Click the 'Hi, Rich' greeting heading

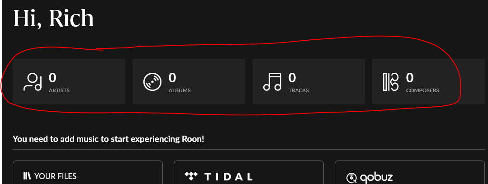[x=53, y=19]
